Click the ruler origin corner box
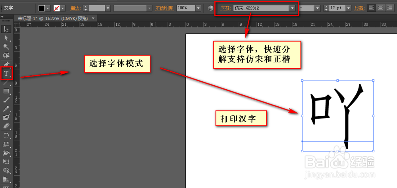The width and height of the screenshot is (397, 188). (x=16, y=25)
